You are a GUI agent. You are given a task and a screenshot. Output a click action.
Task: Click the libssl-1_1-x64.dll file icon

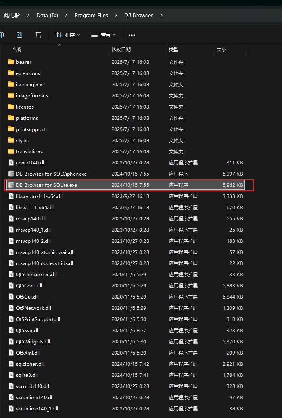[x=11, y=207]
